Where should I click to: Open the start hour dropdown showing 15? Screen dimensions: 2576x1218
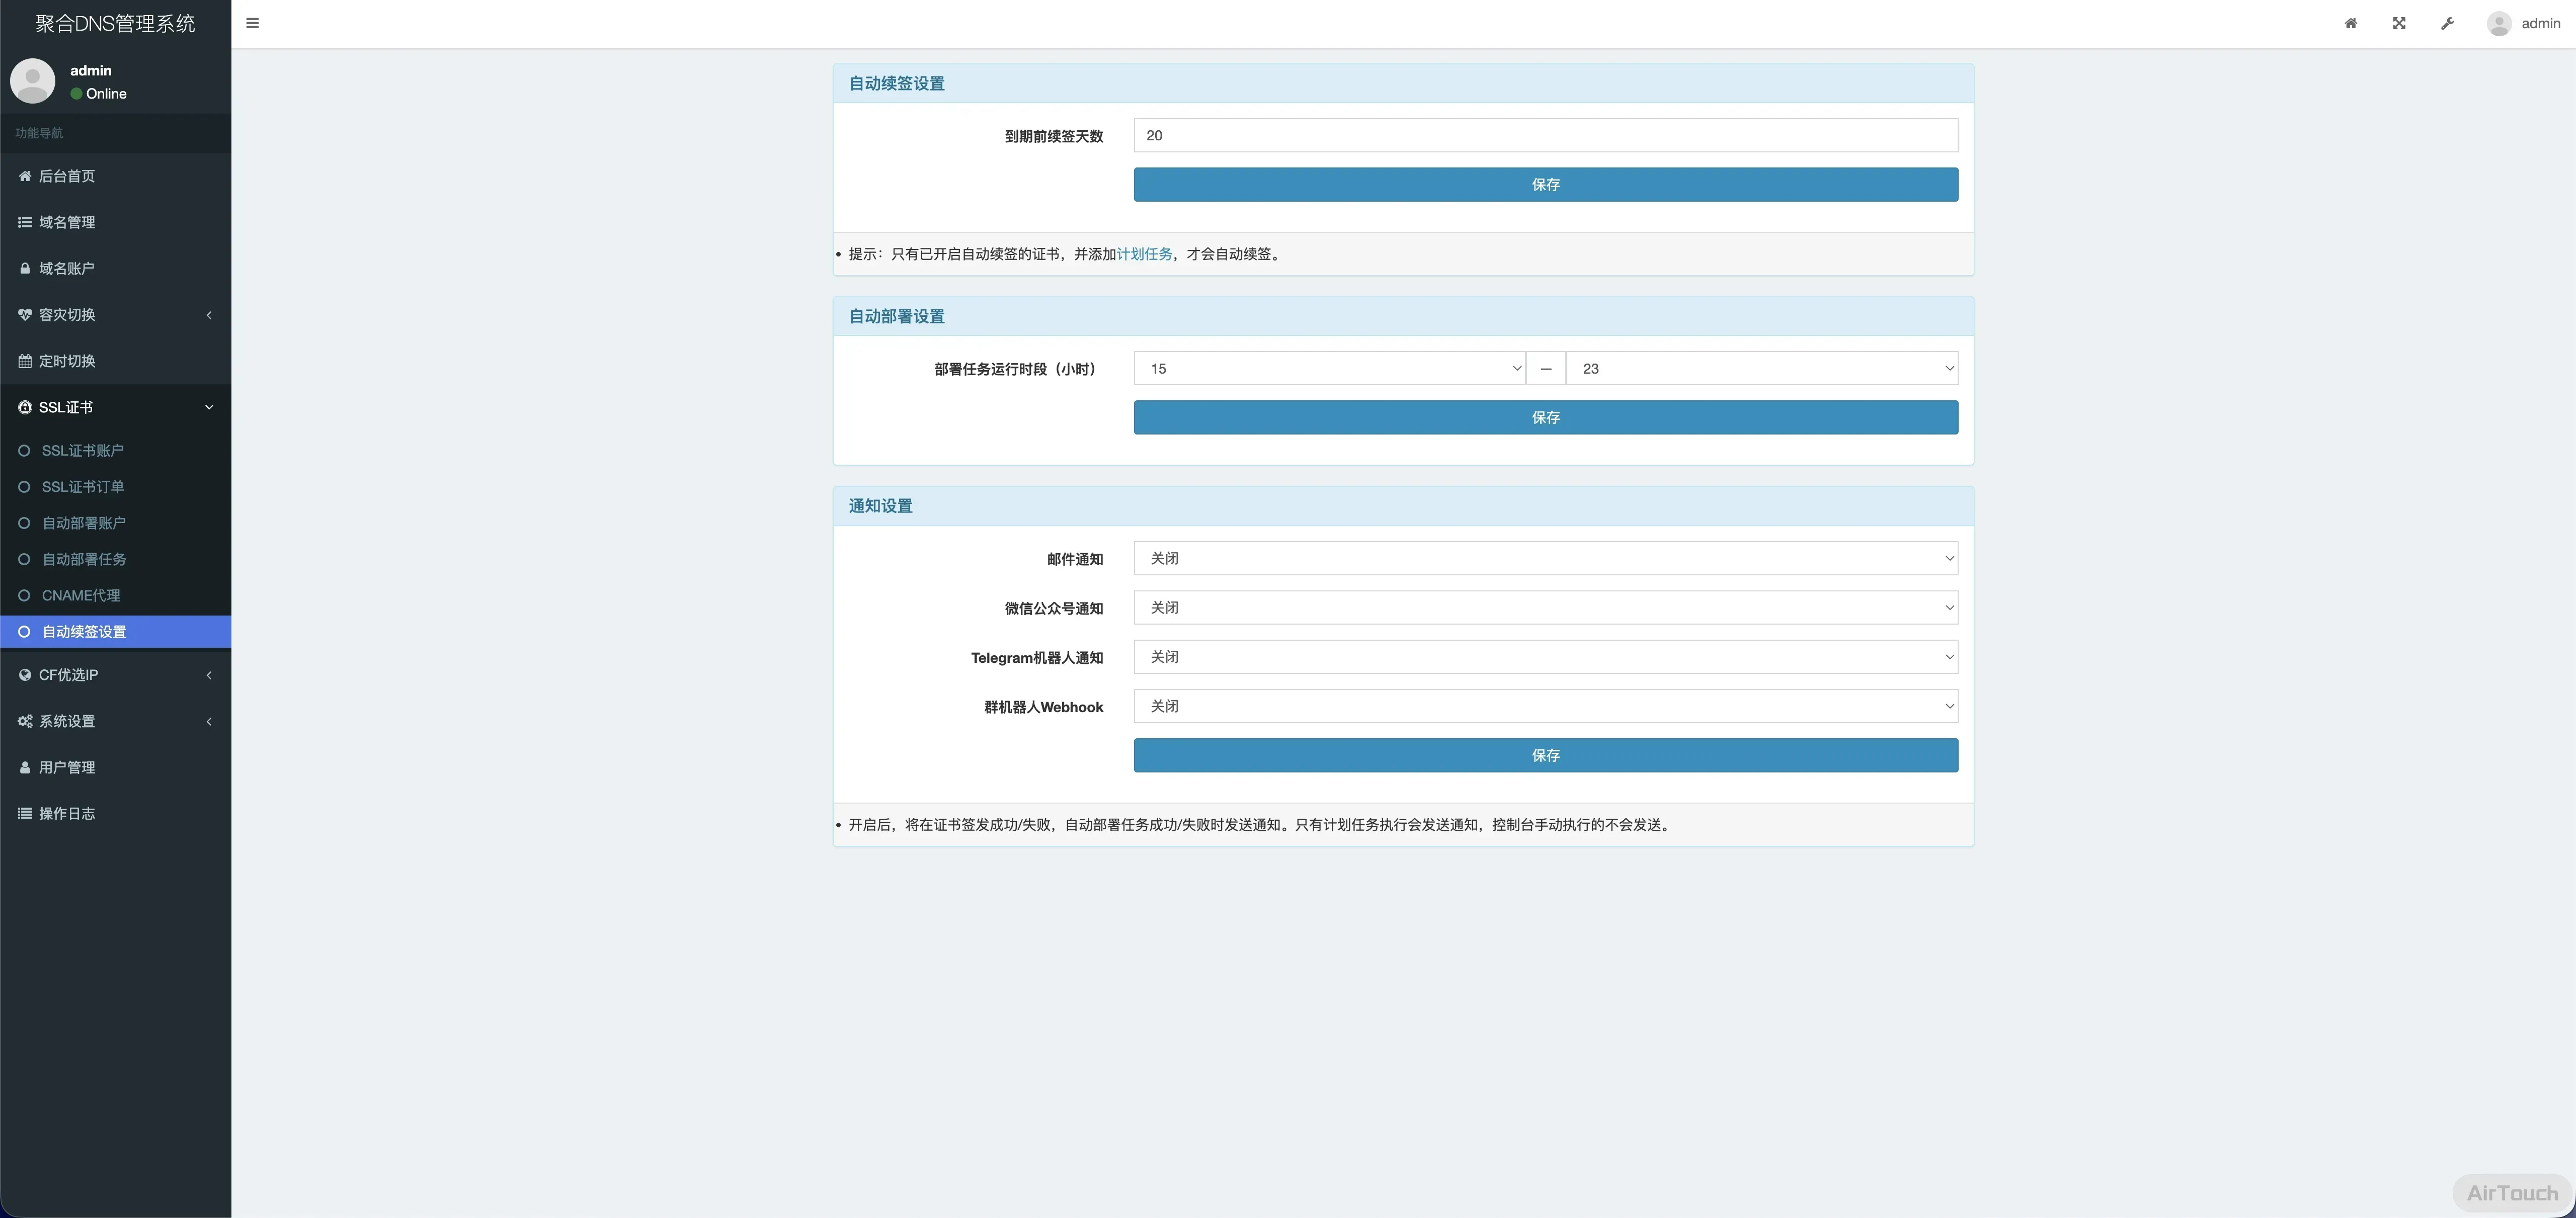pyautogui.click(x=1329, y=369)
